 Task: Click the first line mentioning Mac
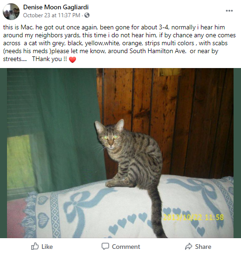click(x=114, y=27)
